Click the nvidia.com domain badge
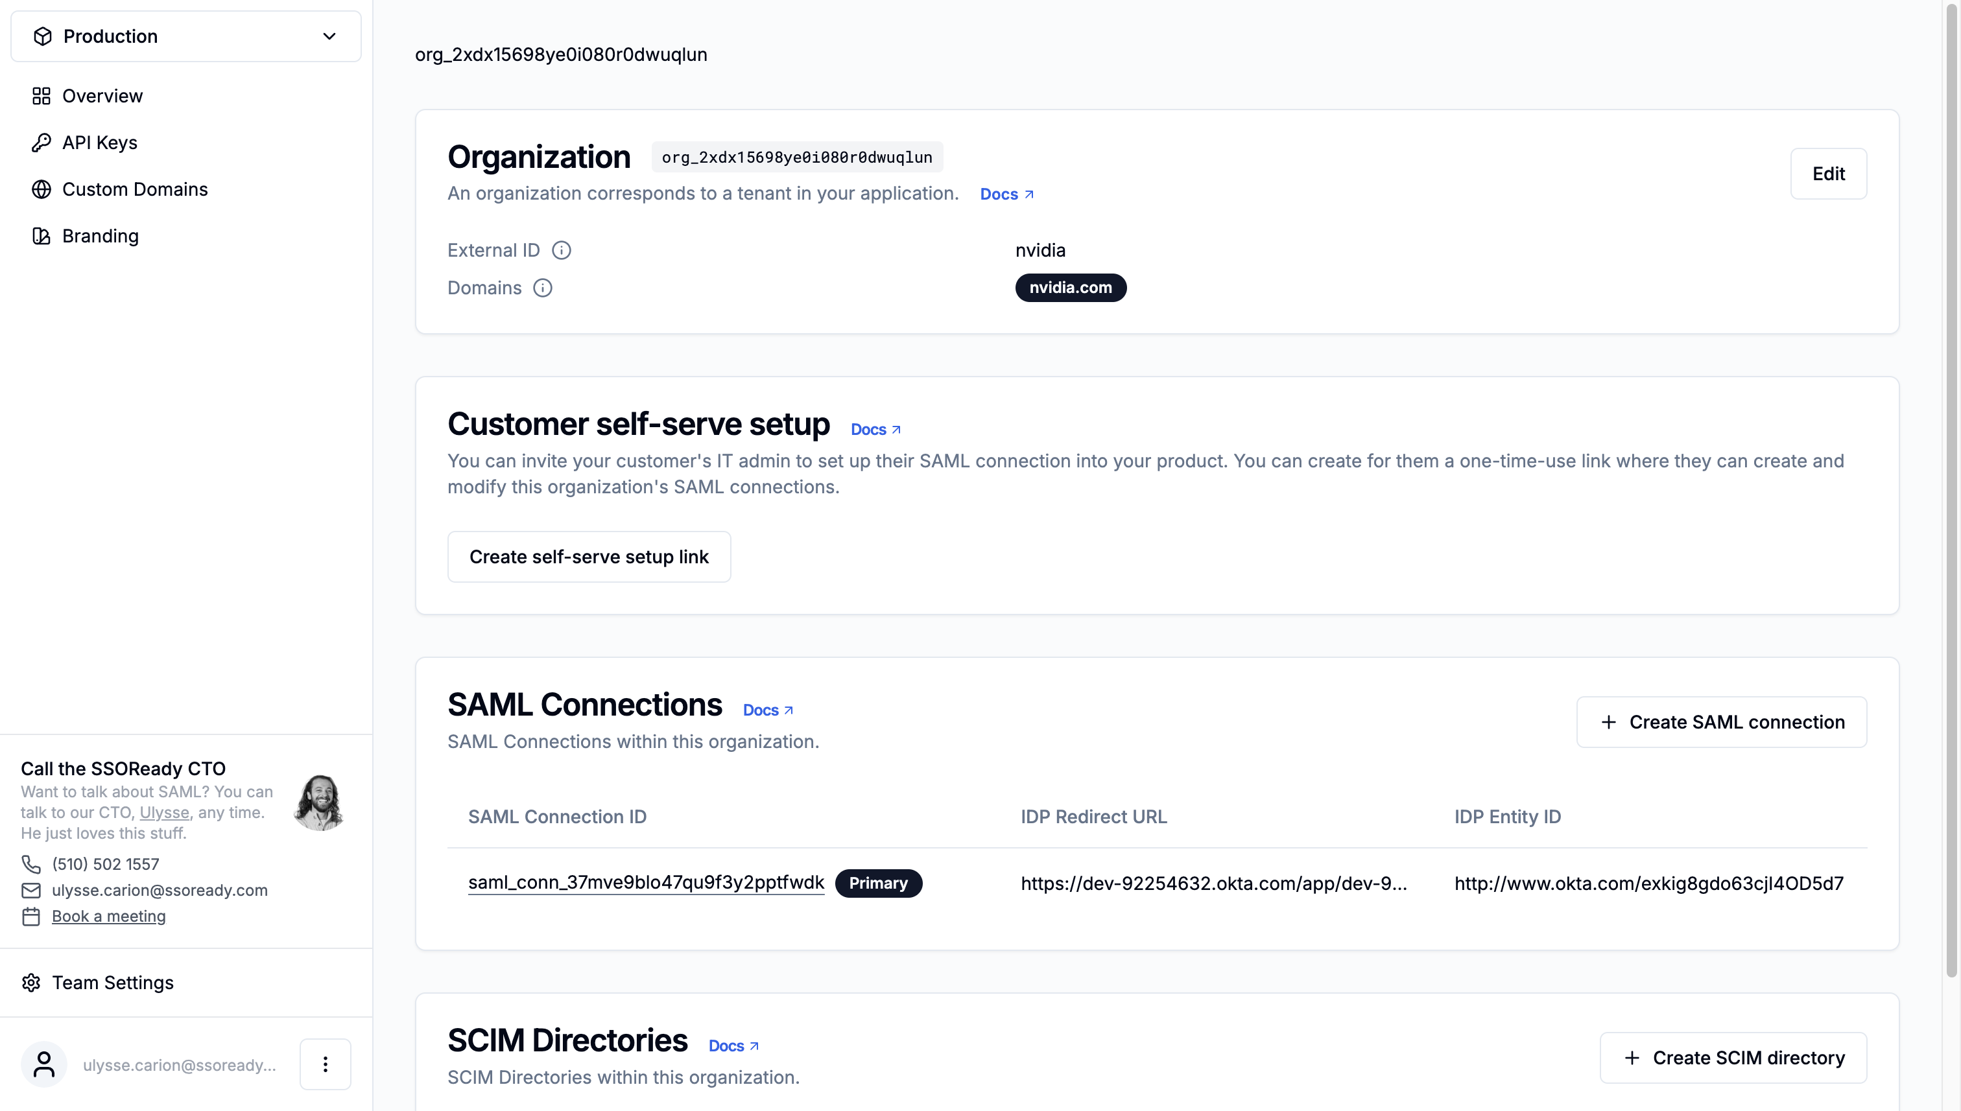 1070,288
